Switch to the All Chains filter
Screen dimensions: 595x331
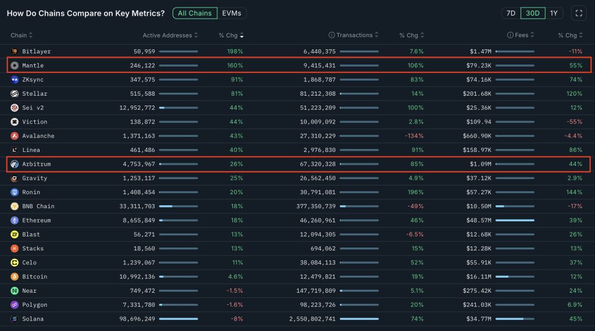195,13
